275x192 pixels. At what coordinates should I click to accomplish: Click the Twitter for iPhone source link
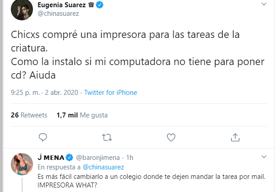click(111, 93)
